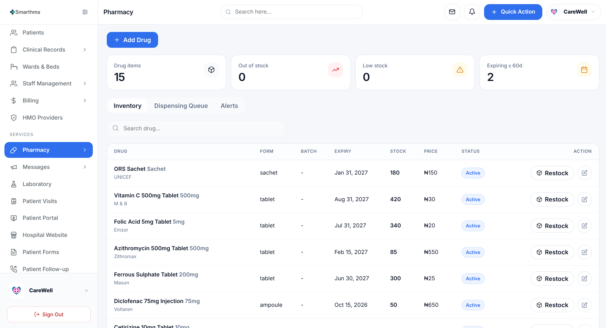
Task: Restock Ferrous Sulphate Tablet
Action: (552, 279)
